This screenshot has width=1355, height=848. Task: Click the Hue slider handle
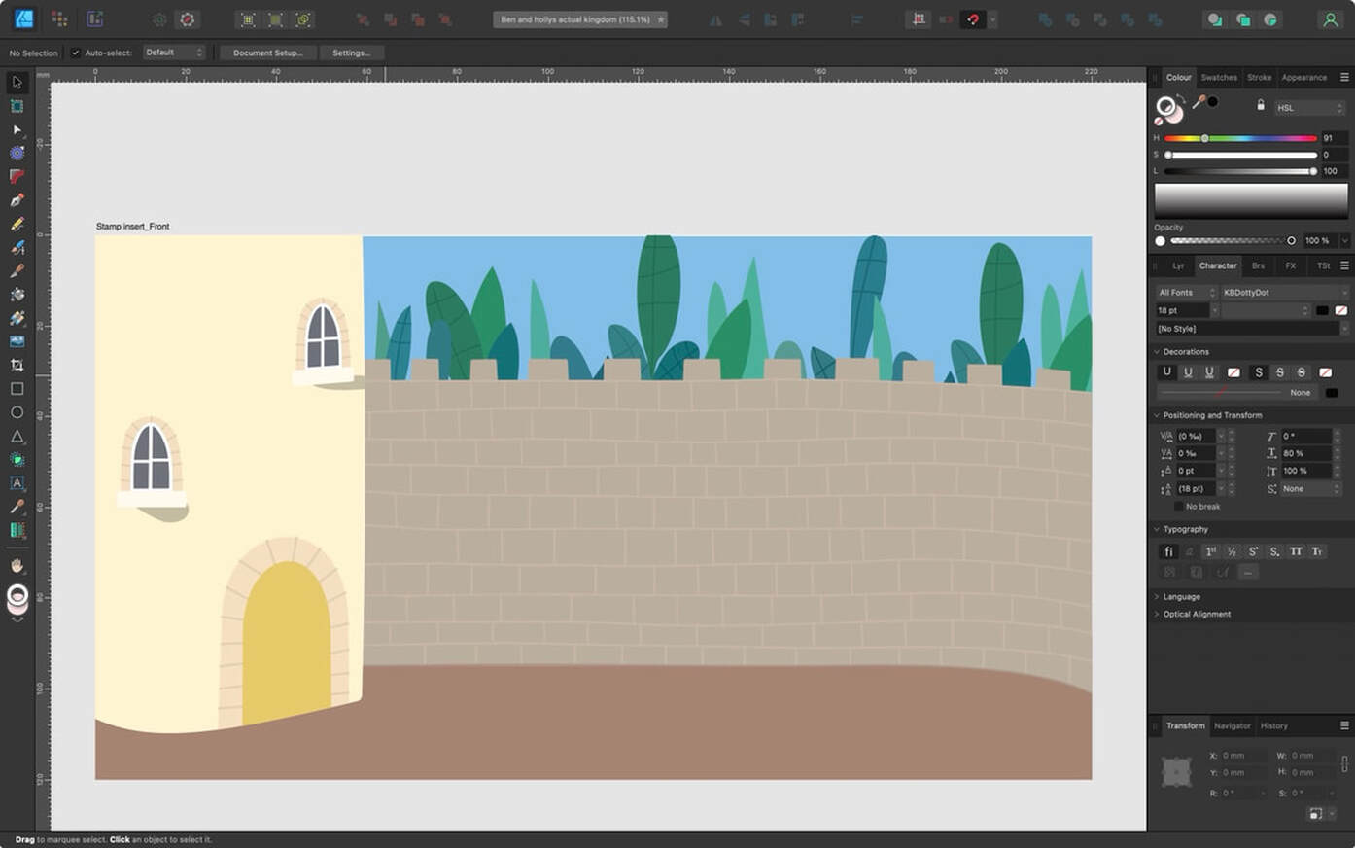(1204, 138)
